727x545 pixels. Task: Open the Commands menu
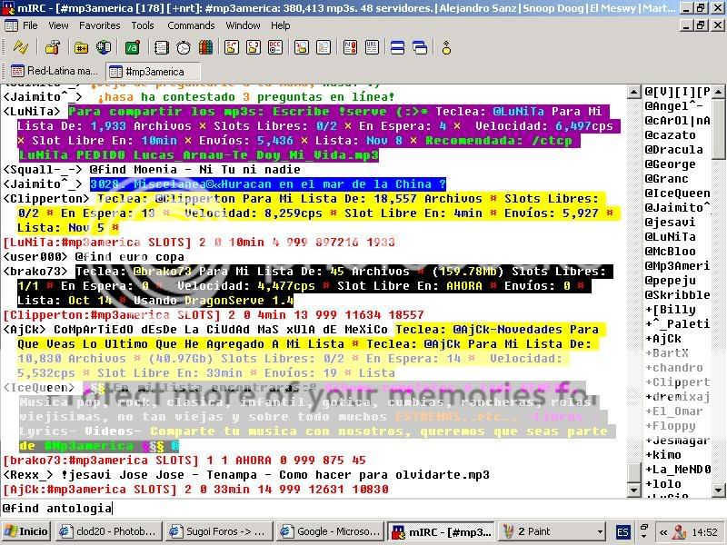point(191,25)
